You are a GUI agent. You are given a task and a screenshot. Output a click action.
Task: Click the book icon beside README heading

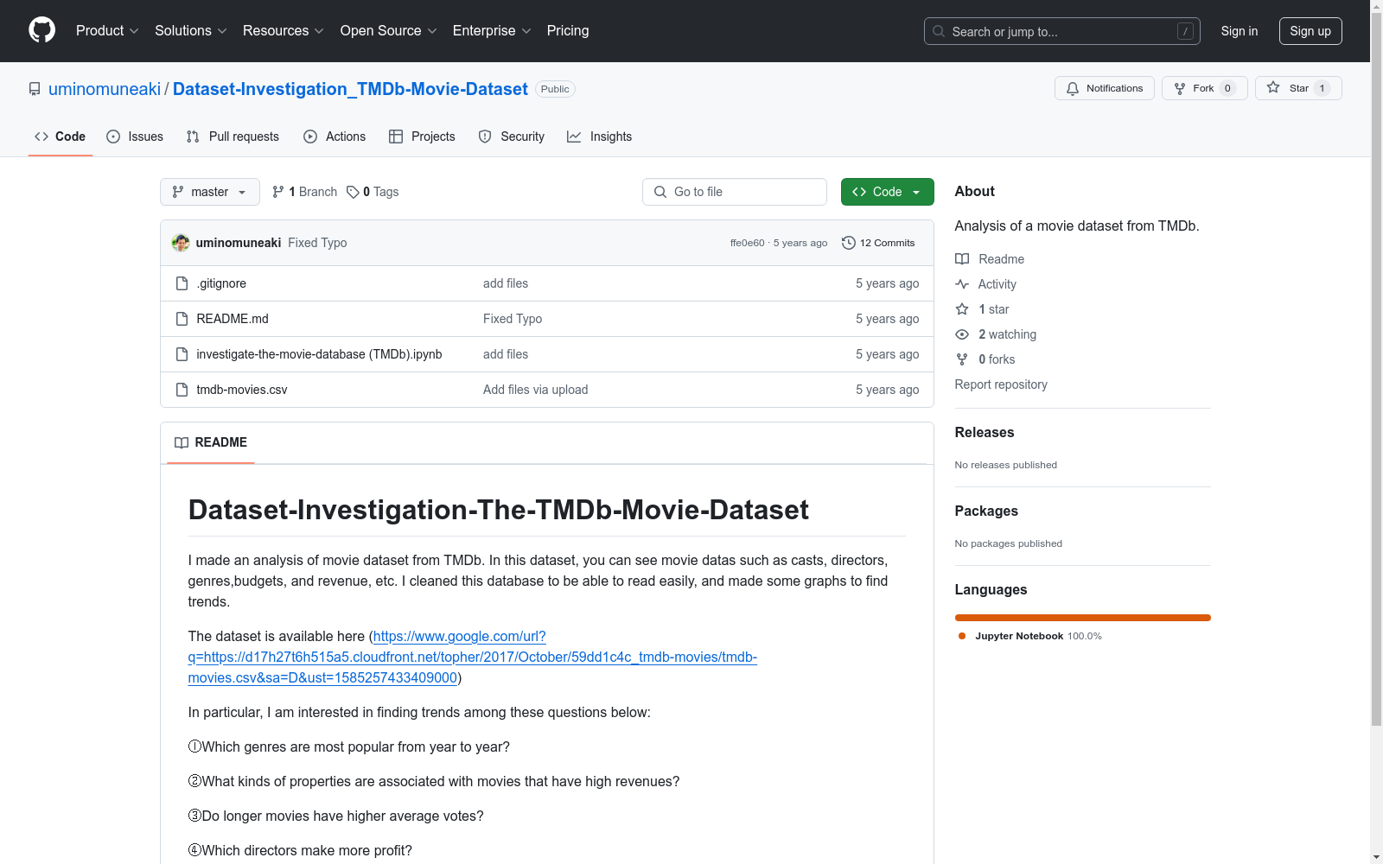tap(182, 442)
